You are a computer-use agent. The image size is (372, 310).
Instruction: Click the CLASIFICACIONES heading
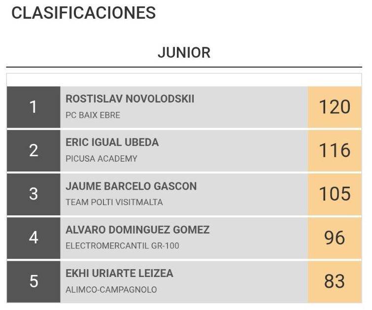[83, 13]
